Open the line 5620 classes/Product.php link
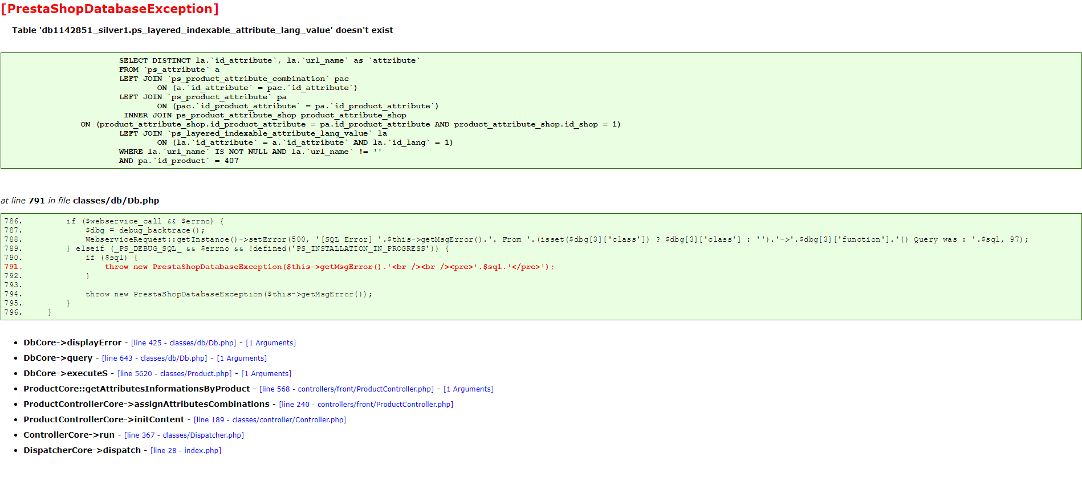This screenshot has width=1082, height=481. point(174,374)
